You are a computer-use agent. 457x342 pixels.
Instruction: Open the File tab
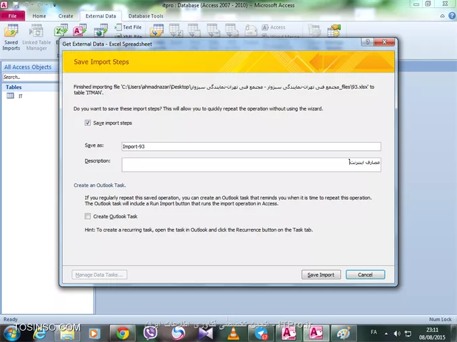(x=12, y=15)
